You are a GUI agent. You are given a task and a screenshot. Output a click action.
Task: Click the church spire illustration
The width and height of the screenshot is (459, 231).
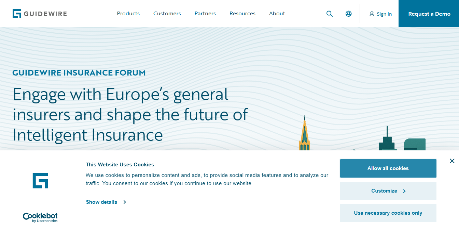pyautogui.click(x=304, y=134)
